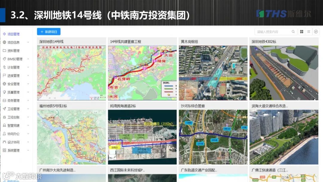Click the 项目管理 sidebar icon

pyautogui.click(x=4, y=34)
